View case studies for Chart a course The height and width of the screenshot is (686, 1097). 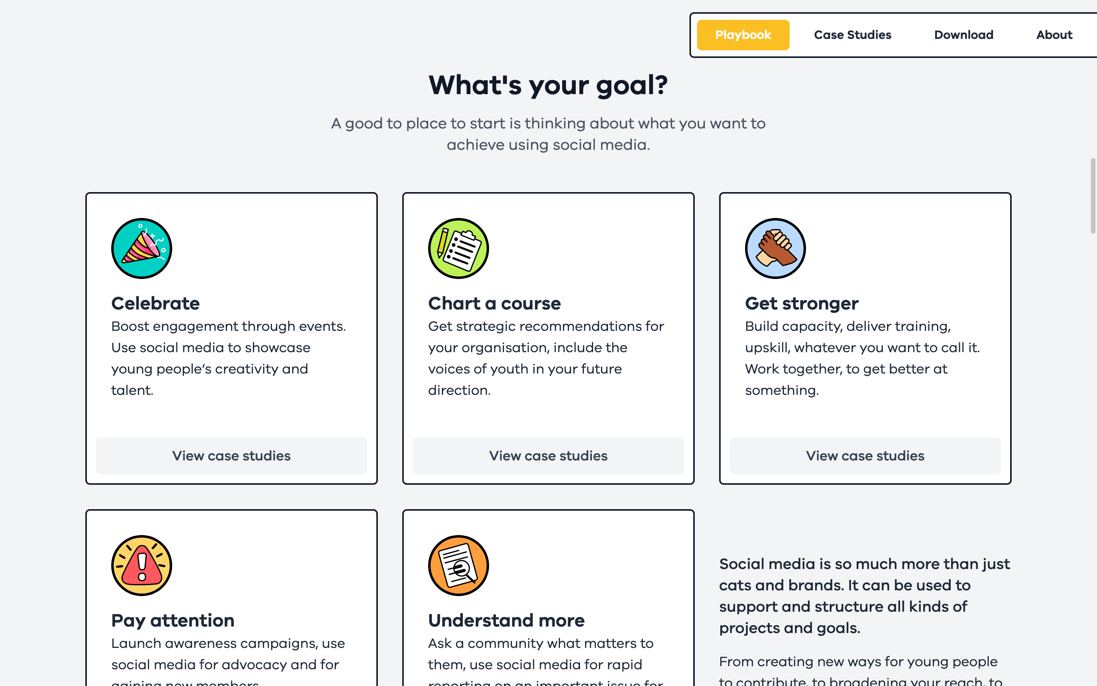[x=548, y=455]
